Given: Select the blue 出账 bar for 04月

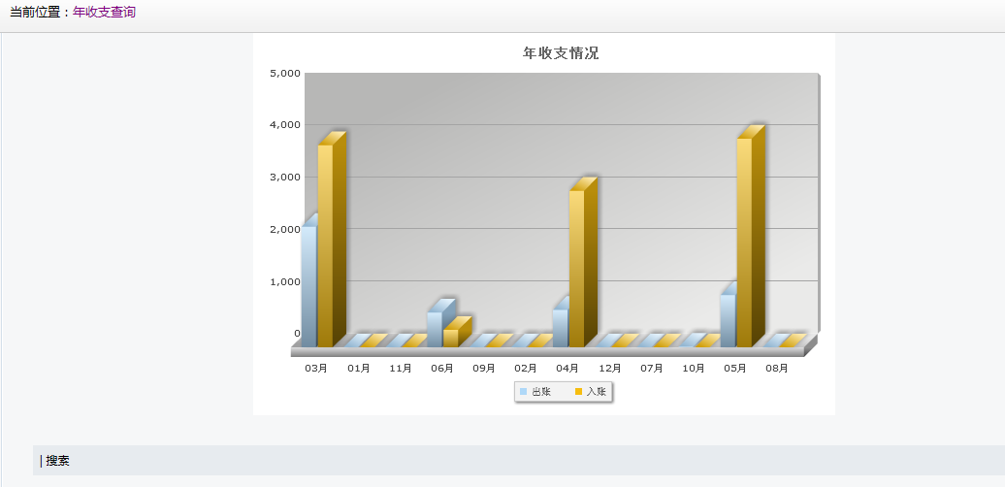Looking at the screenshot, I should coord(560,328).
